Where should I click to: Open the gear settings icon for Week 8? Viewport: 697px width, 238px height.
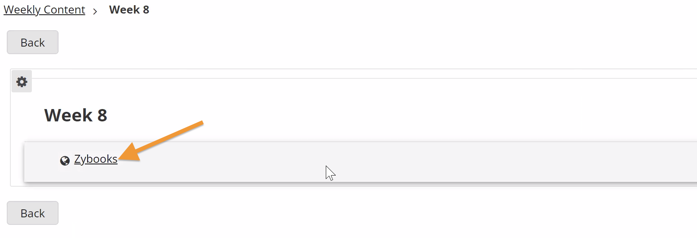tap(22, 82)
